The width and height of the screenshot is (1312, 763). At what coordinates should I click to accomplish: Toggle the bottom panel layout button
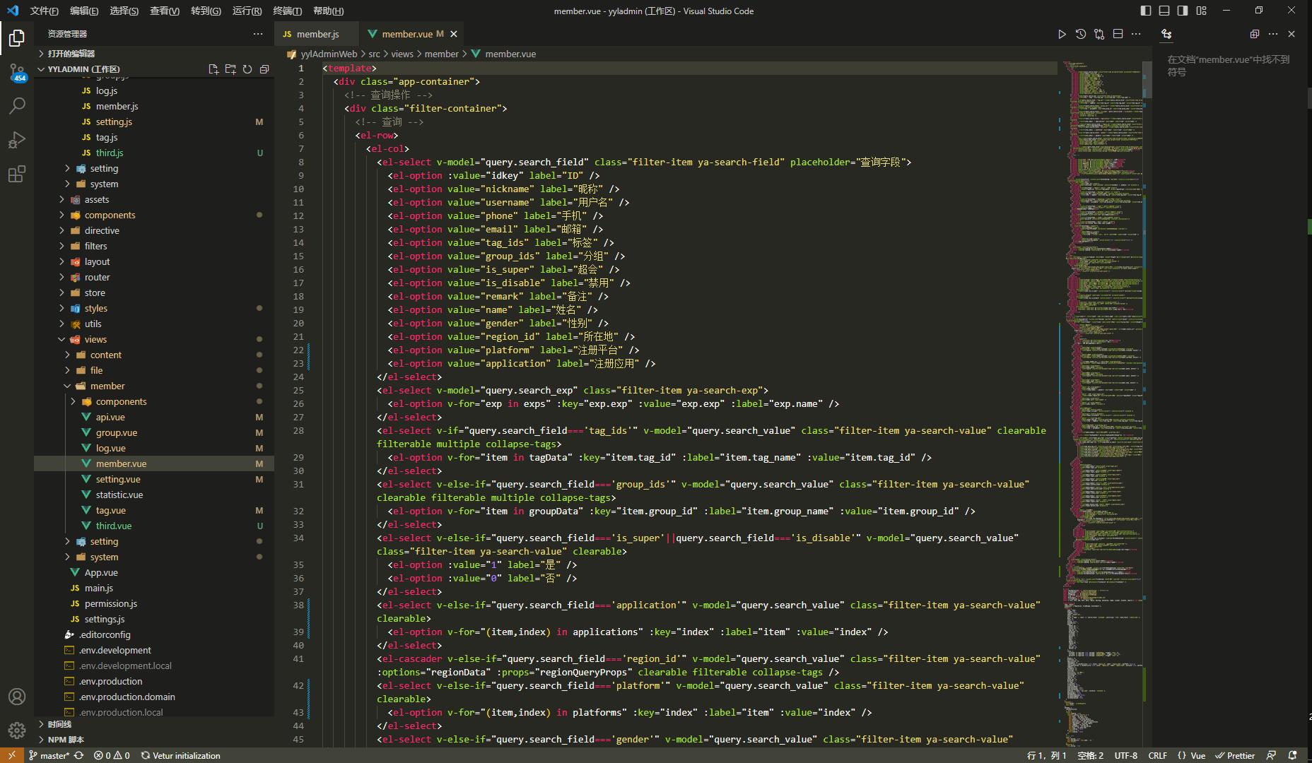[x=1164, y=11]
